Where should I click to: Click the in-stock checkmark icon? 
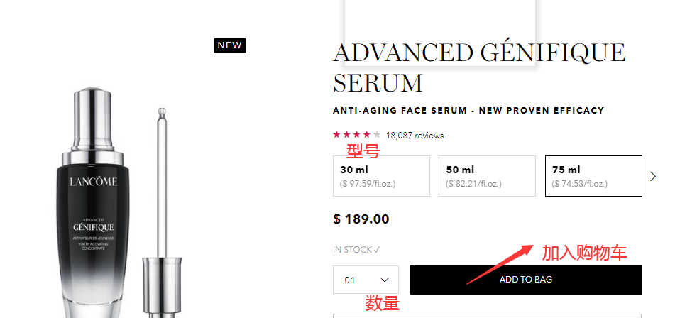click(377, 249)
